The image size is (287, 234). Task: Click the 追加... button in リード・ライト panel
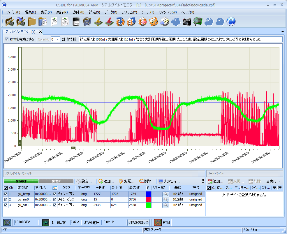pyautogui.click(x=216, y=181)
